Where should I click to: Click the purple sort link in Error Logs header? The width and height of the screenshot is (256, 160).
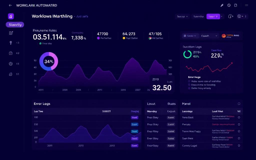[135, 111]
